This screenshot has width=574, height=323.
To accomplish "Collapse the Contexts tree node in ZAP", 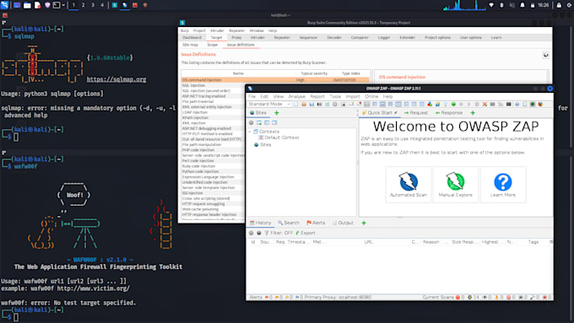I will [251, 132].
